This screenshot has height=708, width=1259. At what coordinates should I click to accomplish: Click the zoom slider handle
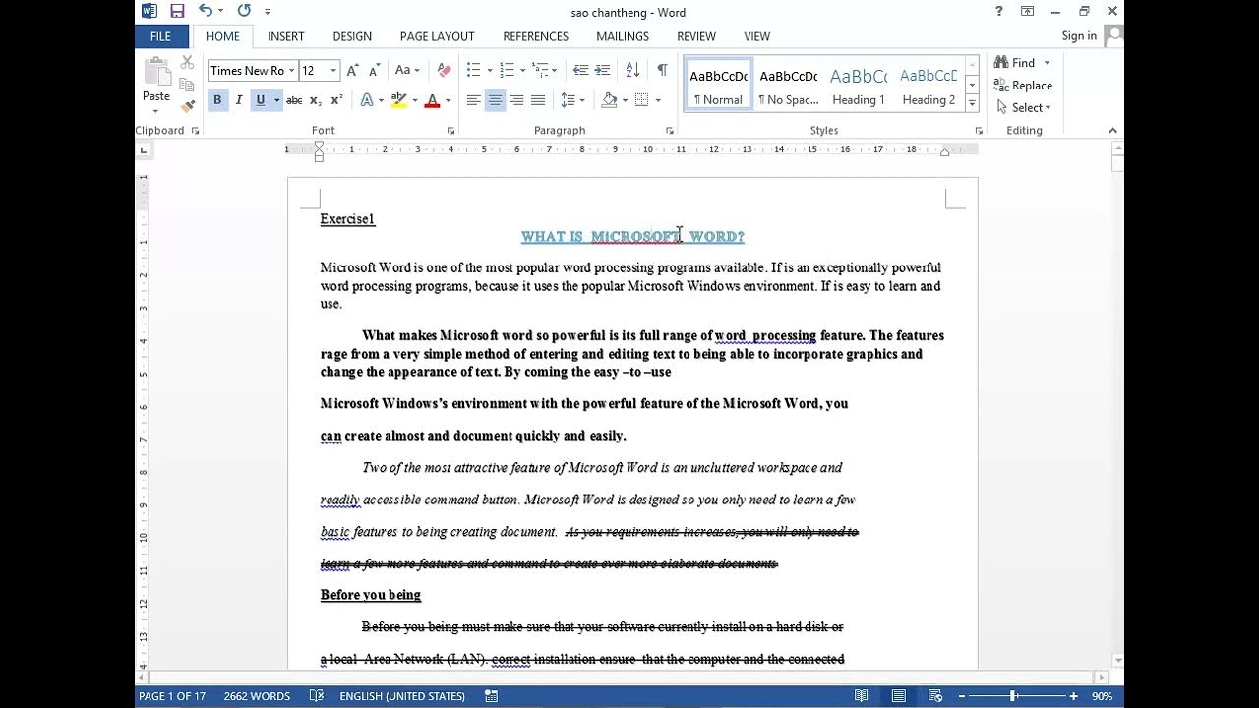pyautogui.click(x=1013, y=696)
